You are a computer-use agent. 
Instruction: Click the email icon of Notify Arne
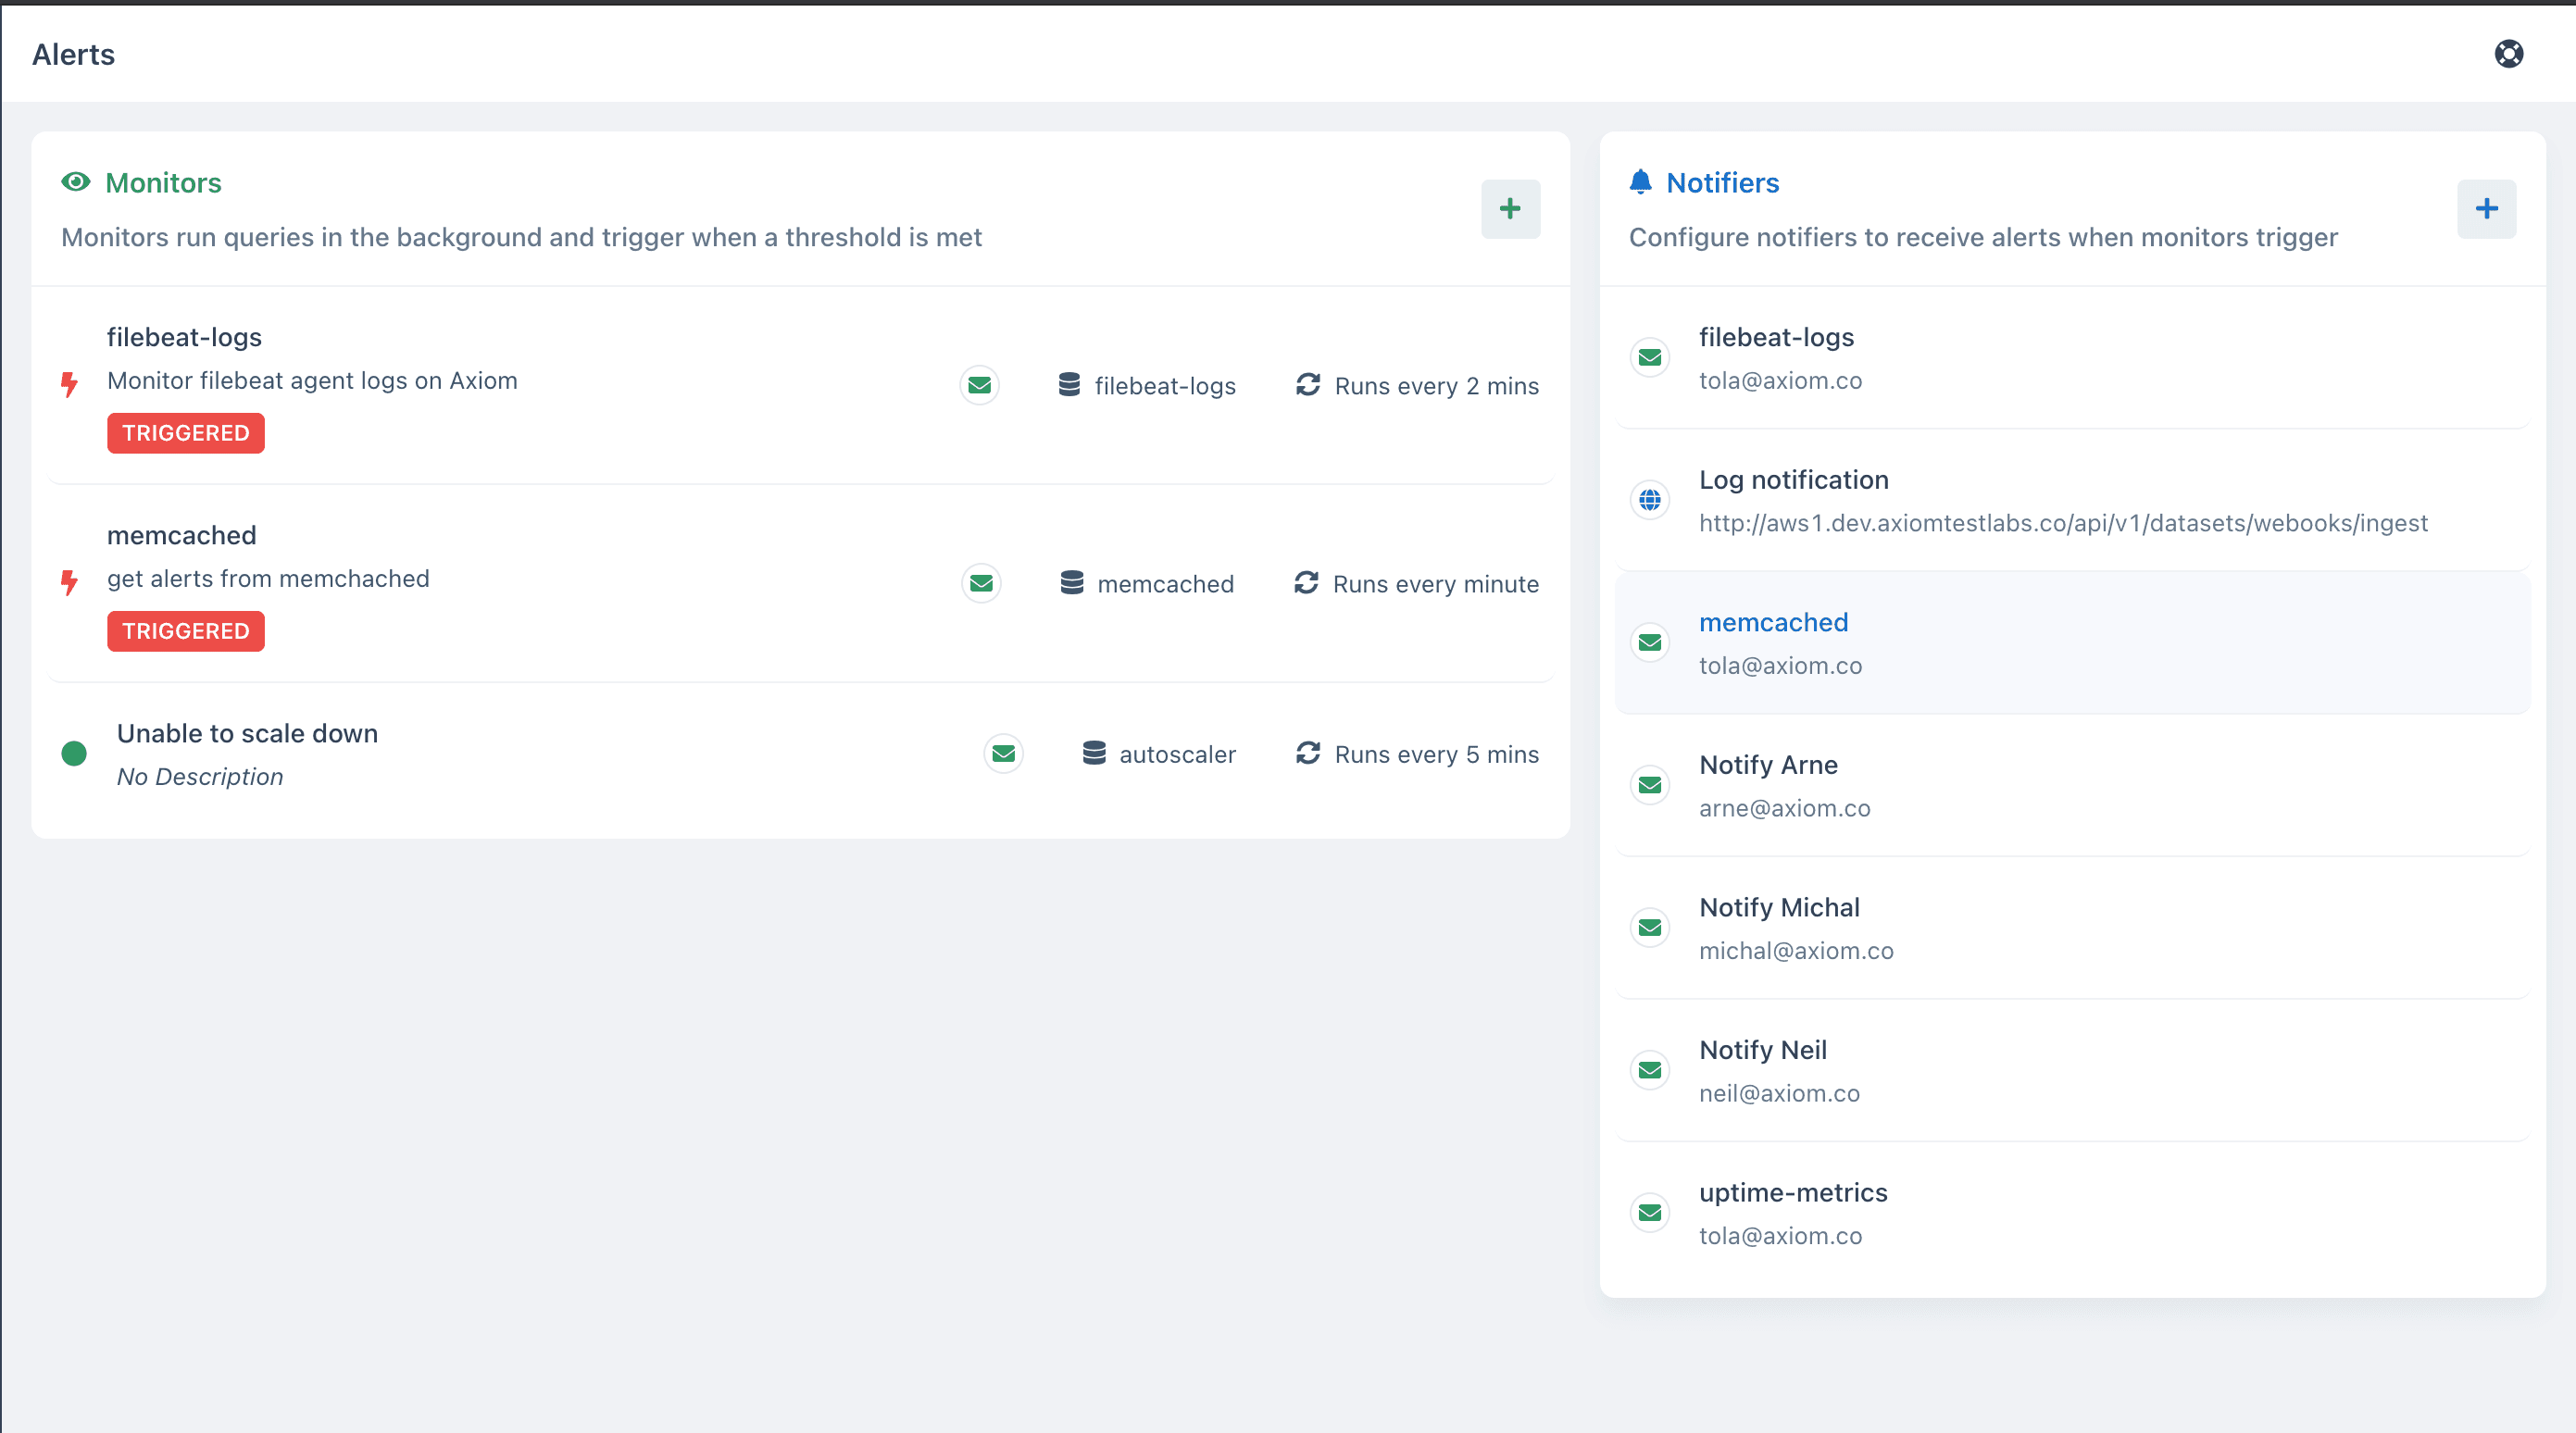click(1650, 785)
